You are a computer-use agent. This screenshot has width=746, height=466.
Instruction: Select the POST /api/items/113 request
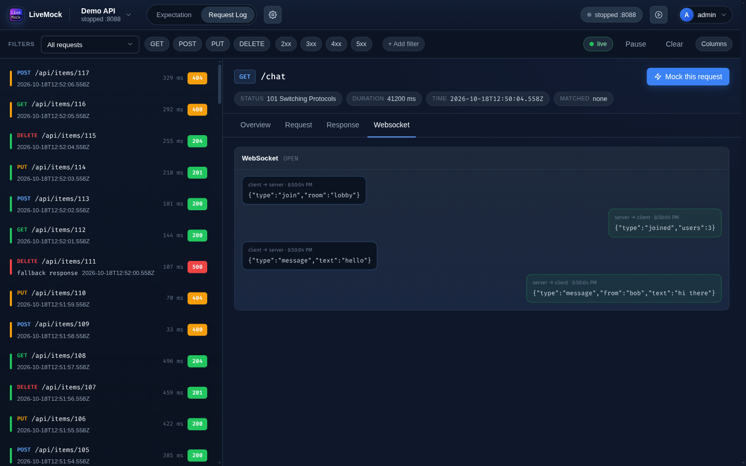(x=109, y=204)
